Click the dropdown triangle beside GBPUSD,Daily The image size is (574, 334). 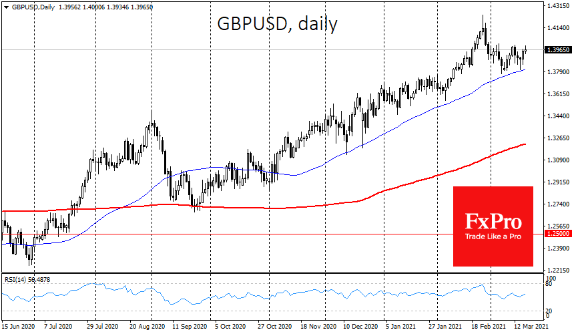(6, 7)
